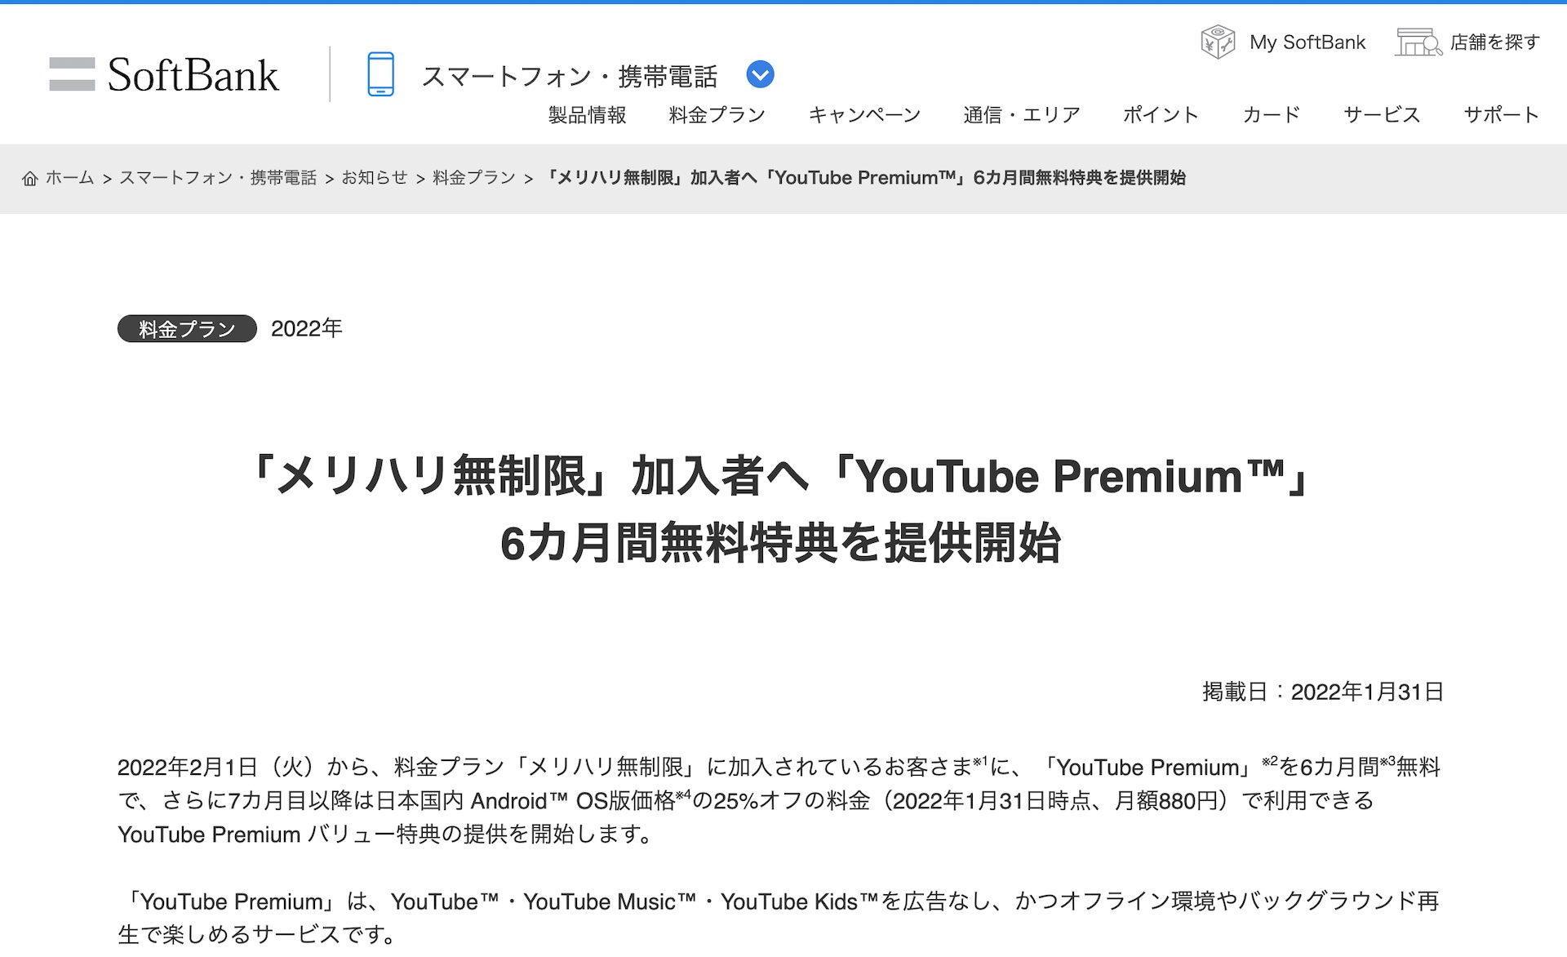Click the My SoftBank link
The width and height of the screenshot is (1567, 957).
(1307, 42)
